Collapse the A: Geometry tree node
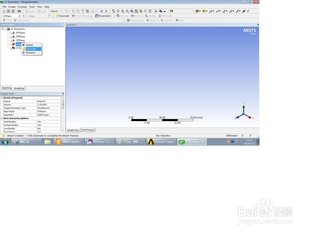This screenshot has height=232, width=310. (3, 29)
